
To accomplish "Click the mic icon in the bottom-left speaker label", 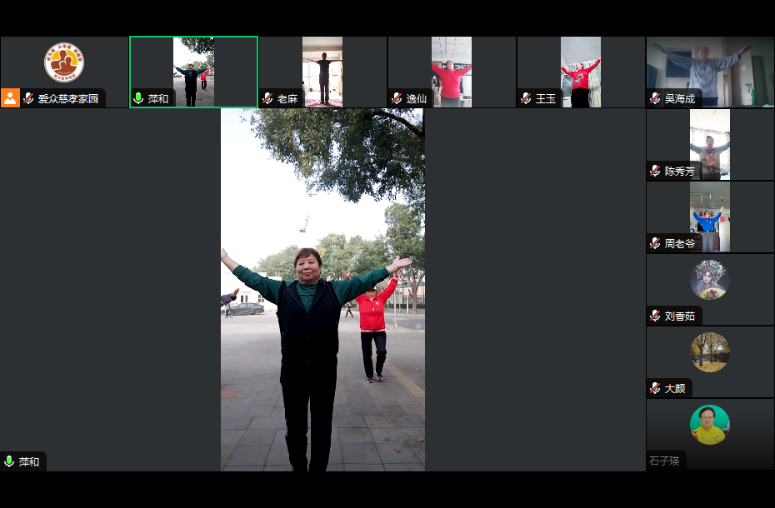I will click(x=9, y=461).
